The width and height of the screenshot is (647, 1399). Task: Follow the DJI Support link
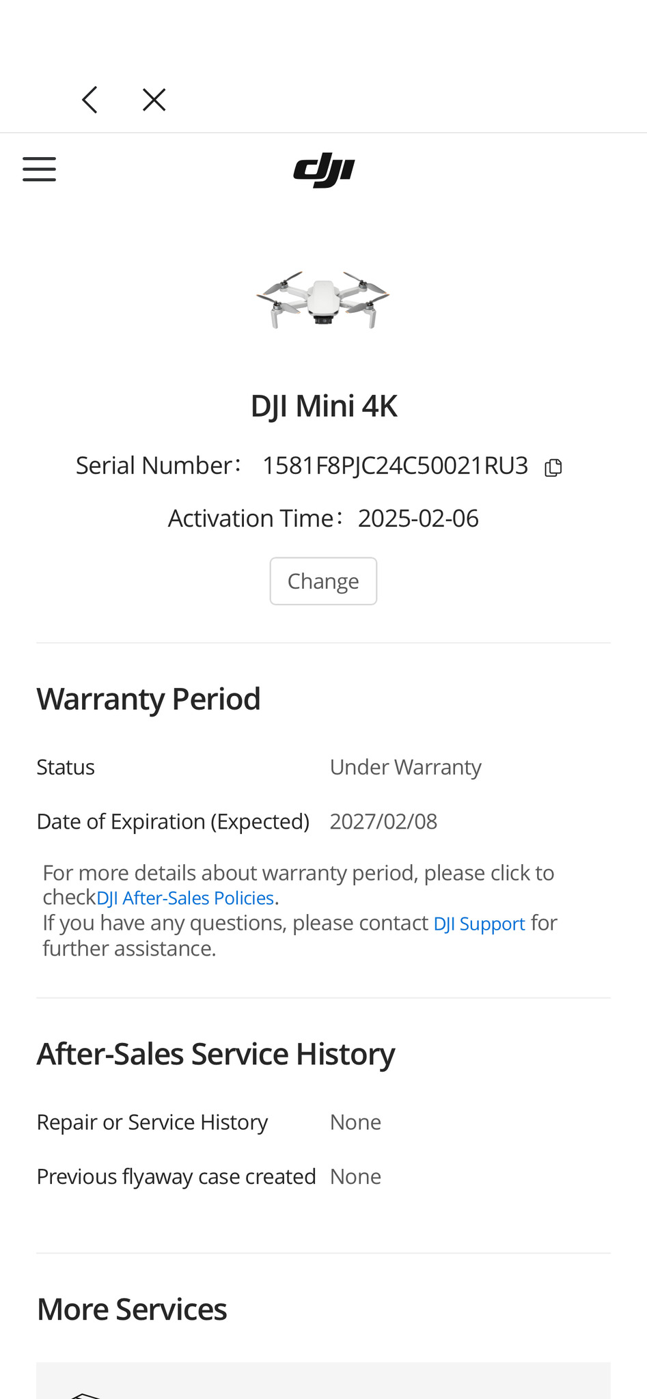tap(479, 924)
